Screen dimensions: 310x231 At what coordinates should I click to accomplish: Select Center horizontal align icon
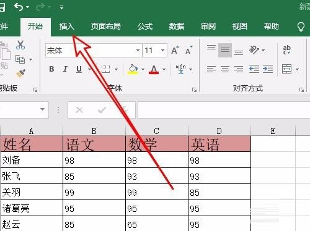point(225,69)
